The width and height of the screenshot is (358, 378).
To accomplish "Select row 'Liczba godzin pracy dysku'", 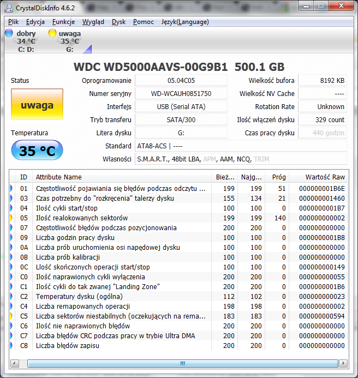I will tap(179, 237).
